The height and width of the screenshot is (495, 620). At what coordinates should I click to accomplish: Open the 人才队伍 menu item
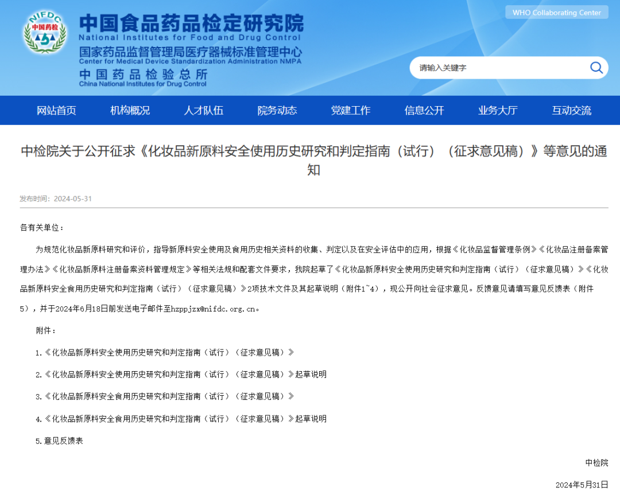click(204, 110)
